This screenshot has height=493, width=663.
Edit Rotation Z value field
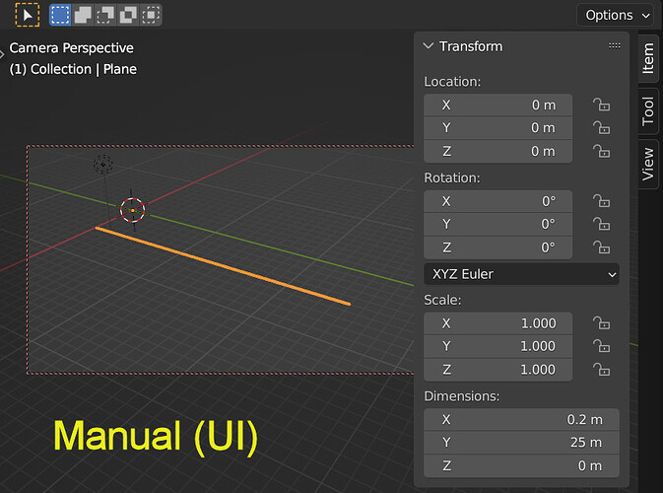click(497, 247)
